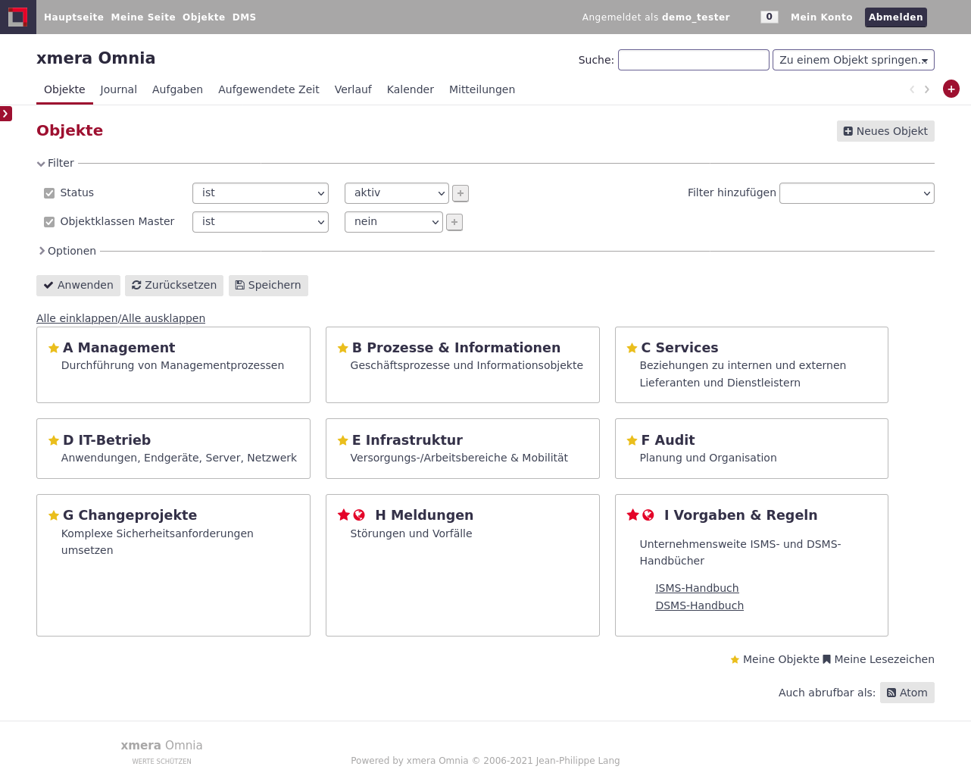Click the xmera logo in top-left corner

[18, 17]
